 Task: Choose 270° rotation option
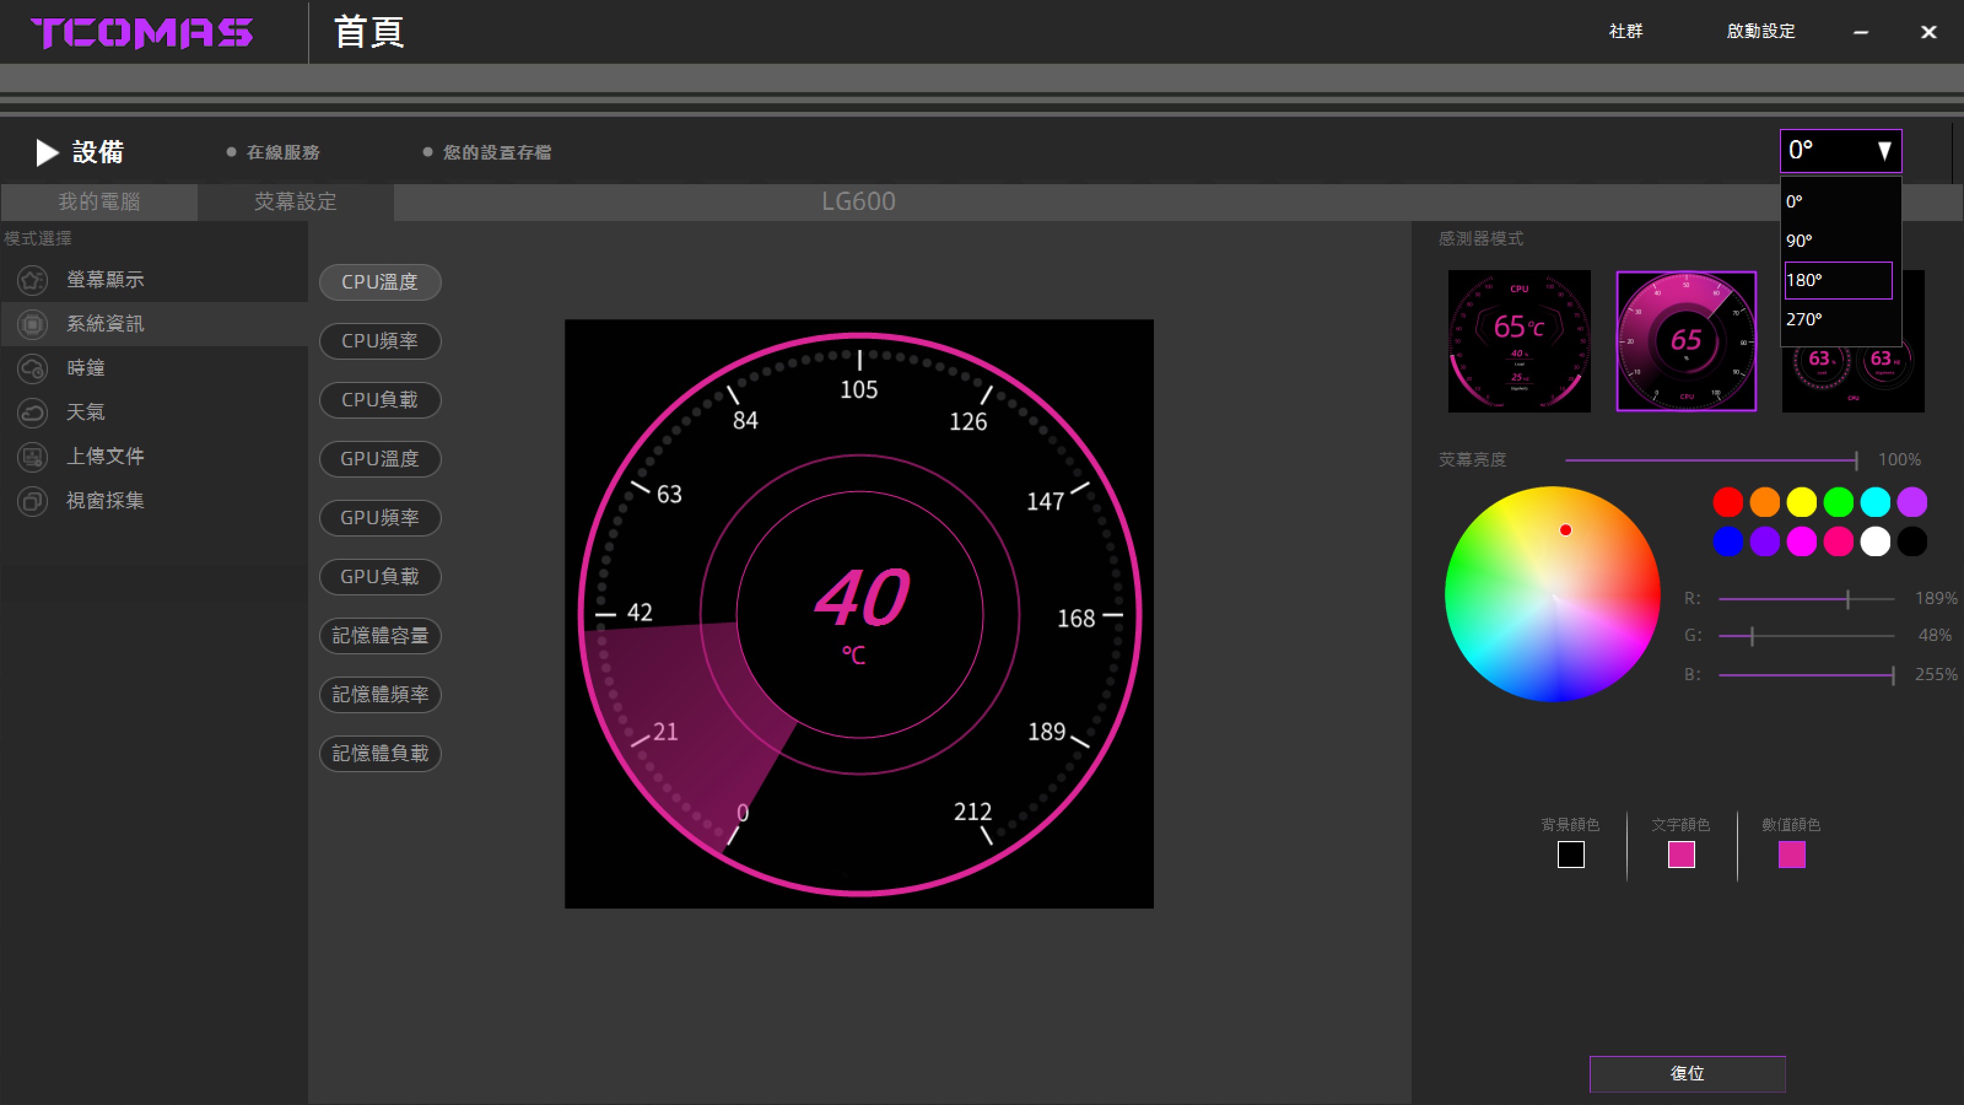click(1838, 319)
